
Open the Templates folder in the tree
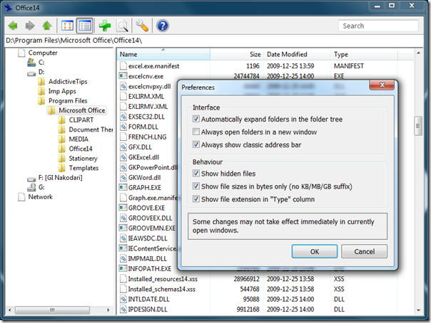click(x=83, y=168)
